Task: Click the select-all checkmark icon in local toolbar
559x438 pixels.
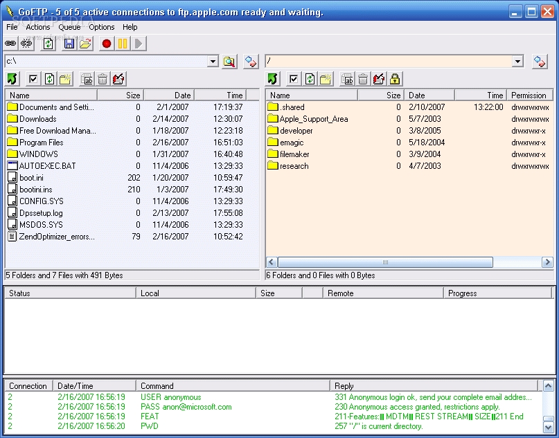Action: (x=33, y=79)
